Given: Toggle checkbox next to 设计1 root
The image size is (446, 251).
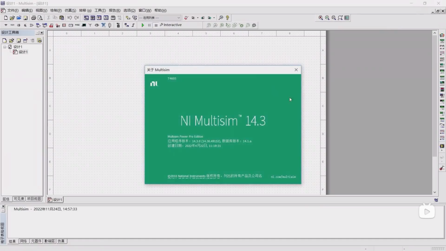Looking at the screenshot, I should (x=10, y=47).
